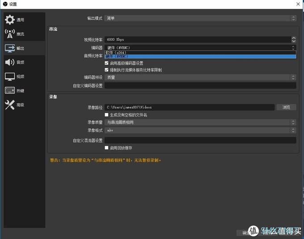Click the 推流 sidebar label
Viewport: 304px width, 239px height.
[20, 34]
